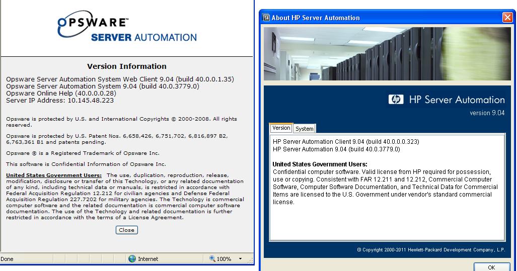The width and height of the screenshot is (517, 271).
Task: Click the HP logo in About dialog
Action: (396, 100)
